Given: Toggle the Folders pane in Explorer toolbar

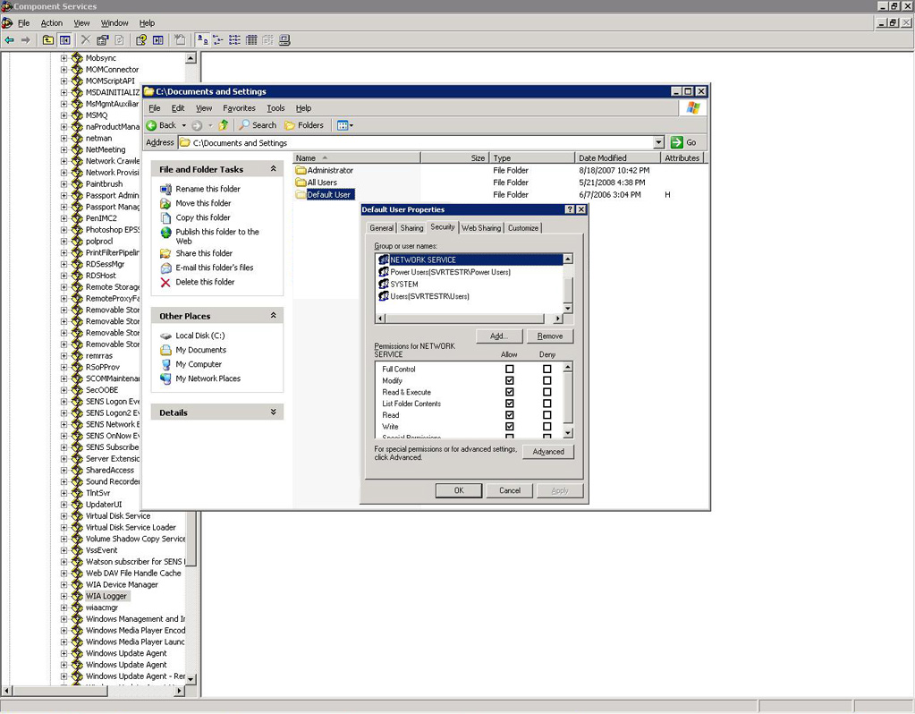Looking at the screenshot, I should click(303, 125).
